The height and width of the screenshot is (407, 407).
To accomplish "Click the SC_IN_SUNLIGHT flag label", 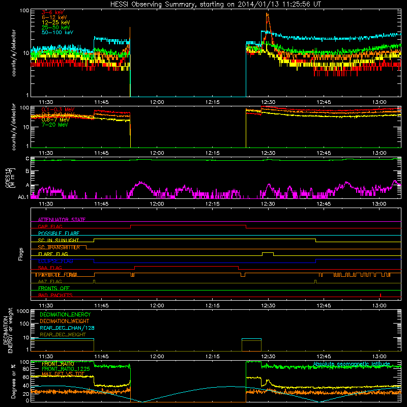I will [x=59, y=240].
